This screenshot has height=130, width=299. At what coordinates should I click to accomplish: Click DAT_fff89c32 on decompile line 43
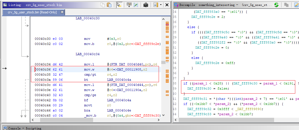click(x=199, y=109)
